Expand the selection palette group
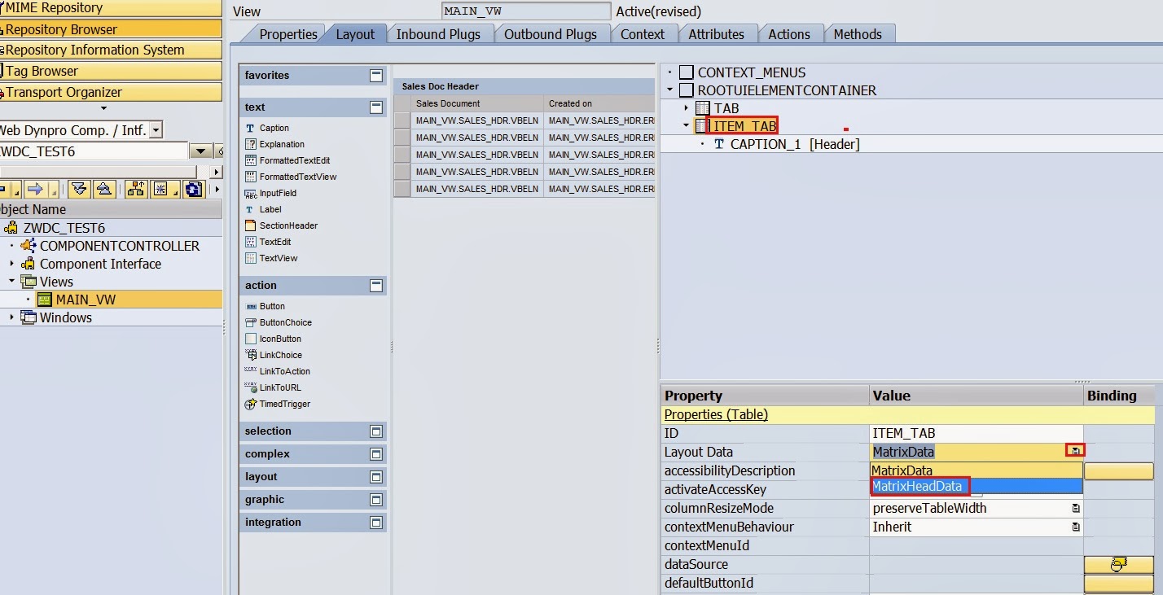Screen dimensions: 1163x595 (375, 431)
